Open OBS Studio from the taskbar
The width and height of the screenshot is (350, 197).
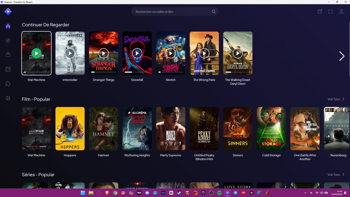(x=211, y=193)
